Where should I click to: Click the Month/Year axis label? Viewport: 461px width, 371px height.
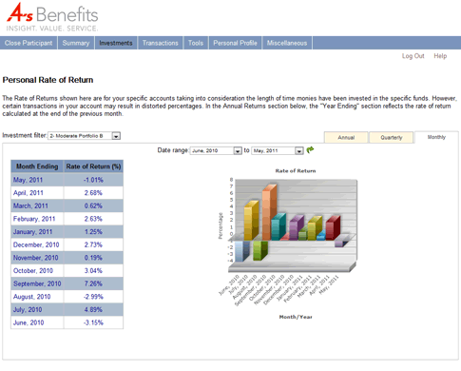click(296, 317)
